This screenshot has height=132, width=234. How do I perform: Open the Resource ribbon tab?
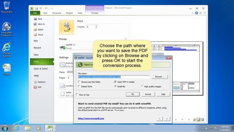tap(57, 13)
